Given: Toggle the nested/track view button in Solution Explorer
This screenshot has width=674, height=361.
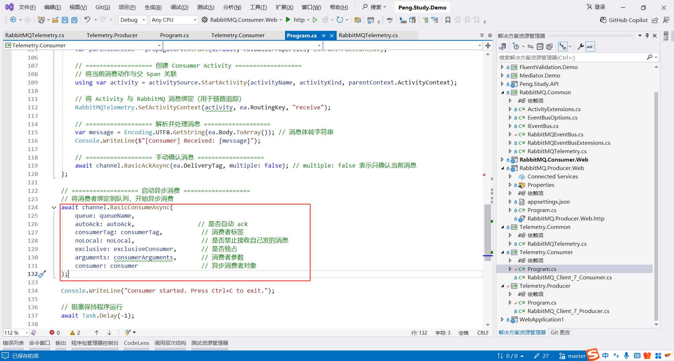Looking at the screenshot, I should pyautogui.click(x=563, y=47).
